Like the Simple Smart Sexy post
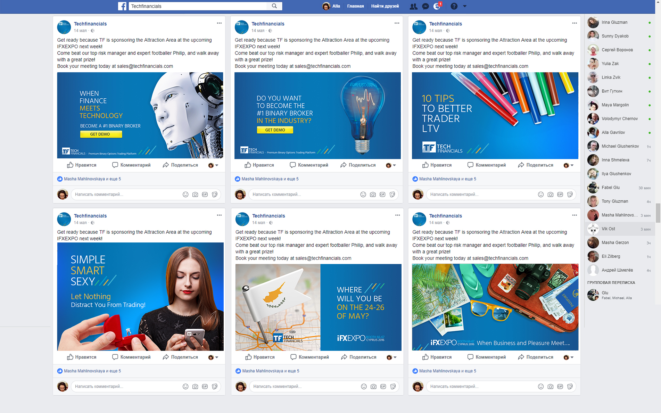The image size is (661, 413). [82, 357]
